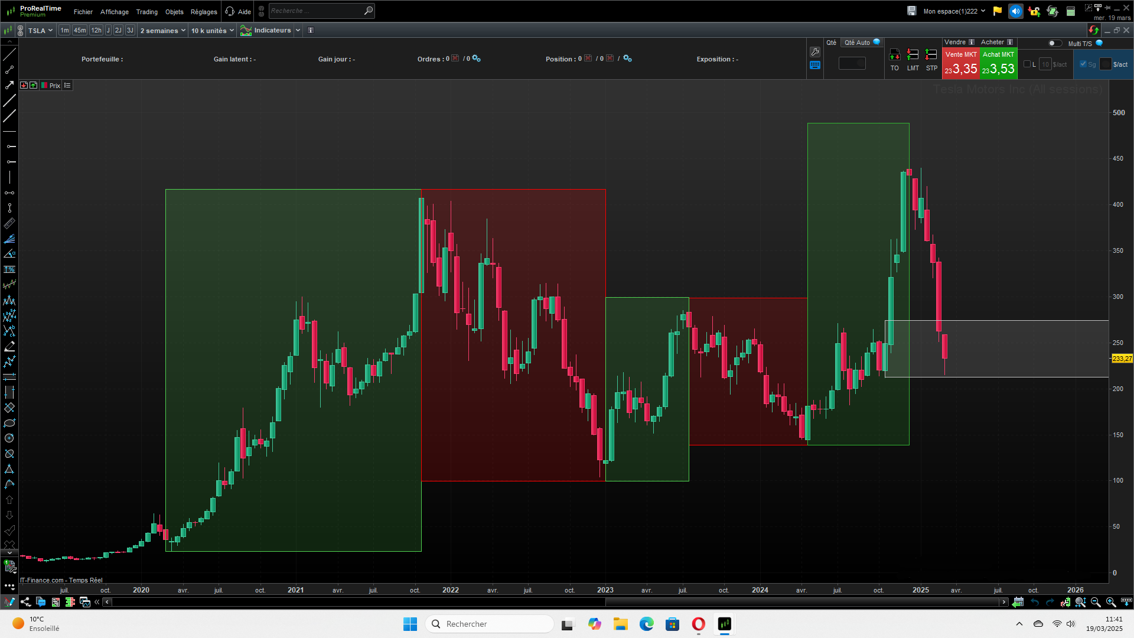Open the Trading menu
This screenshot has height=638, width=1134.
[x=146, y=12]
